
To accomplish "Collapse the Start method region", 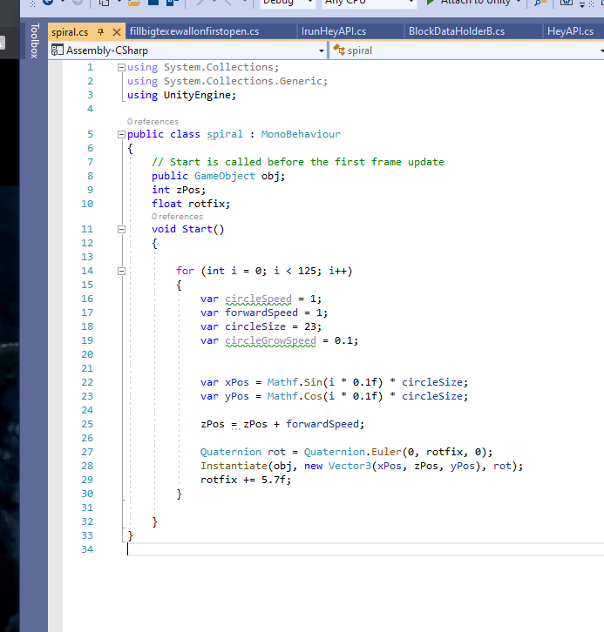I will (x=121, y=229).
